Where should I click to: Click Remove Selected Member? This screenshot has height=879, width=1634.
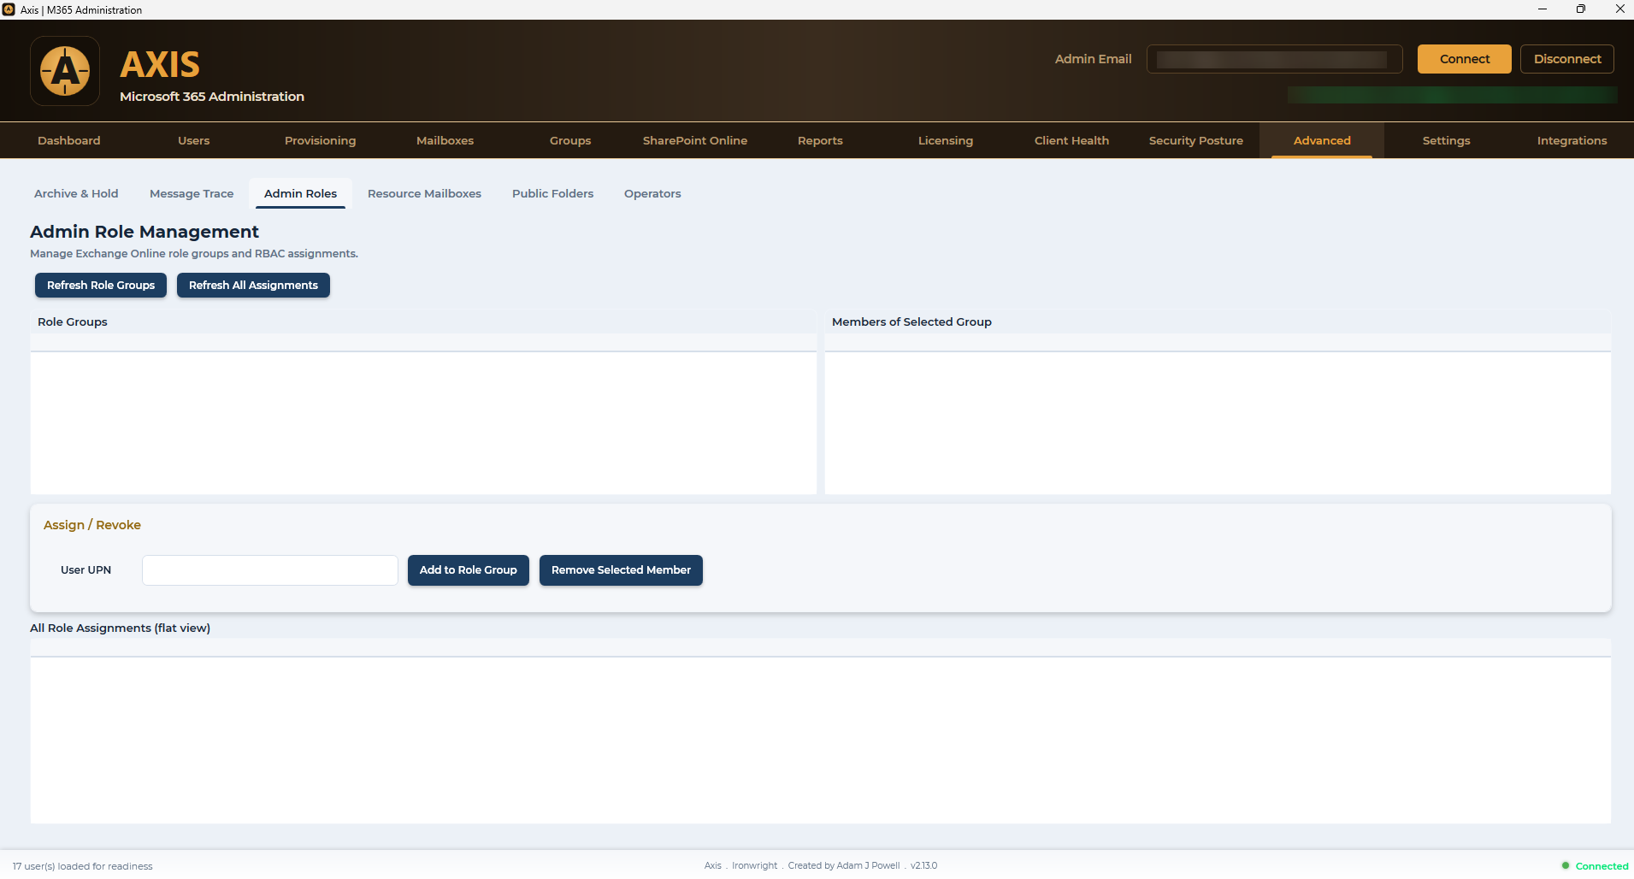(x=621, y=570)
